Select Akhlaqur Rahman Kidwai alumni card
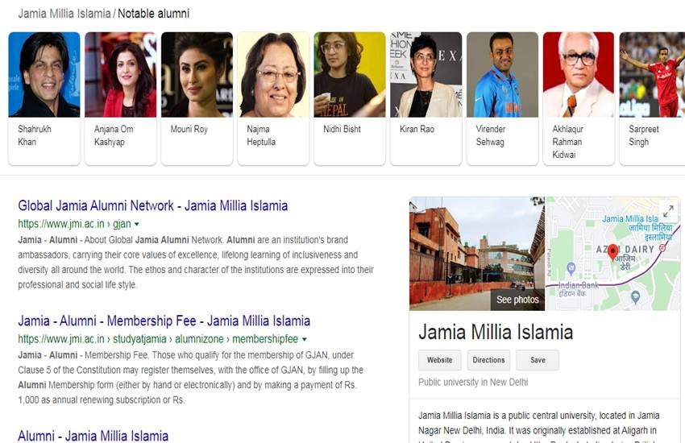 pyautogui.click(x=579, y=98)
